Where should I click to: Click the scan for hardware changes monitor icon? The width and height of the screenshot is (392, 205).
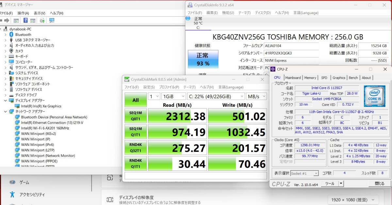52,21
